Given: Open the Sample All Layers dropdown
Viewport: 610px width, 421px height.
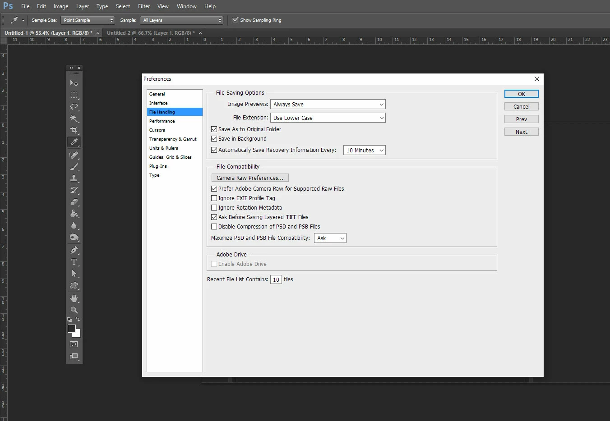Looking at the screenshot, I should point(181,20).
